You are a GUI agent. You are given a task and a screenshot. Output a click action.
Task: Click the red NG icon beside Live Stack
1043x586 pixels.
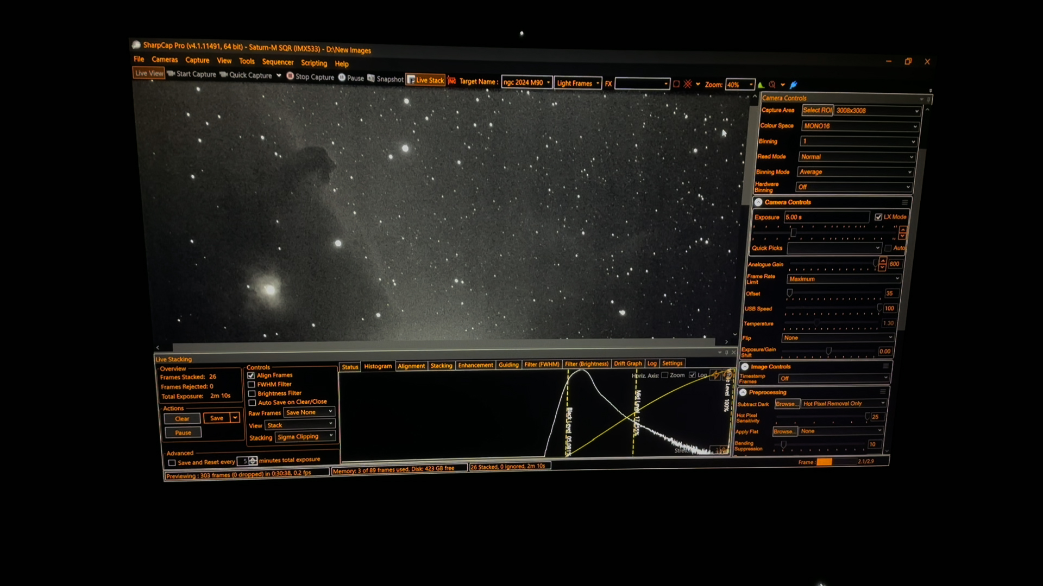click(x=451, y=81)
